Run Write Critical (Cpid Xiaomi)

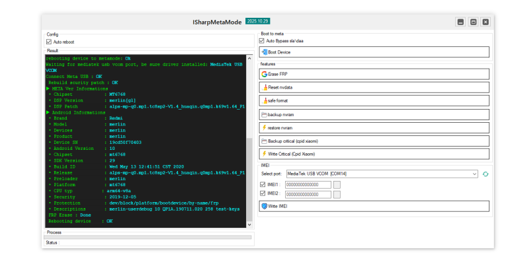pyautogui.click(x=374, y=154)
